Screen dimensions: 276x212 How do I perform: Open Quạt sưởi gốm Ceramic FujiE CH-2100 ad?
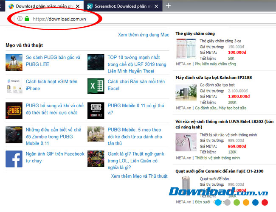pyautogui.click(x=220, y=171)
